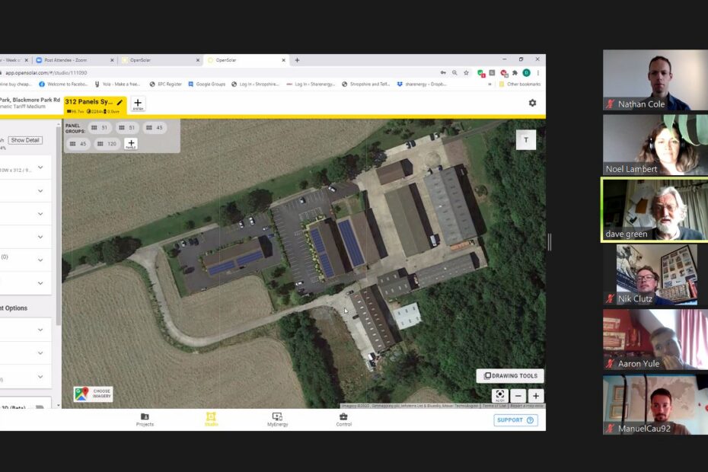Screen dimensions: 708x472
Task: Toggle the T text label button on map
Action: point(526,139)
